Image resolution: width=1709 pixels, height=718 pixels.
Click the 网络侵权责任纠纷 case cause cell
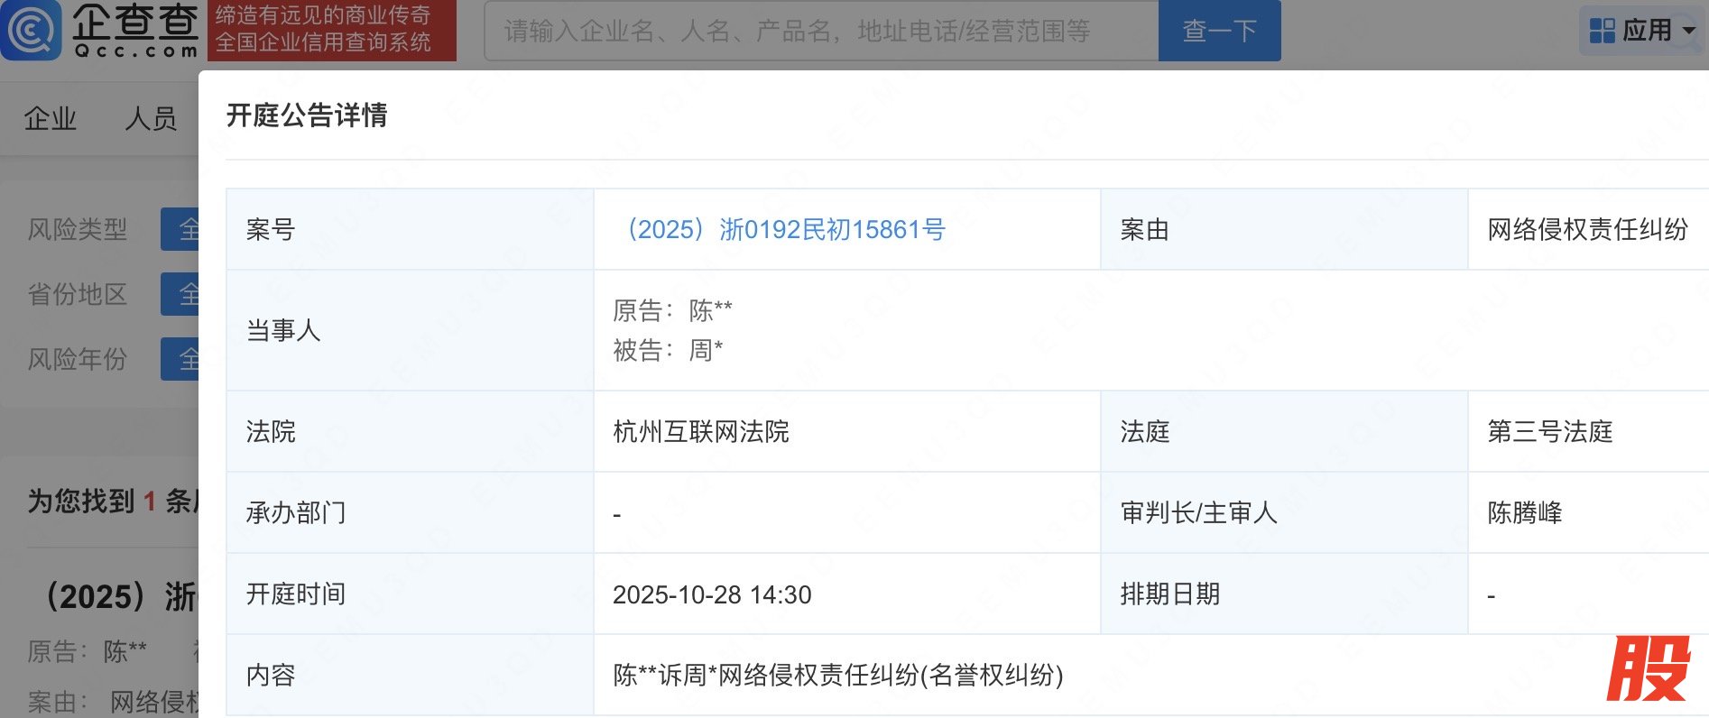pyautogui.click(x=1586, y=230)
